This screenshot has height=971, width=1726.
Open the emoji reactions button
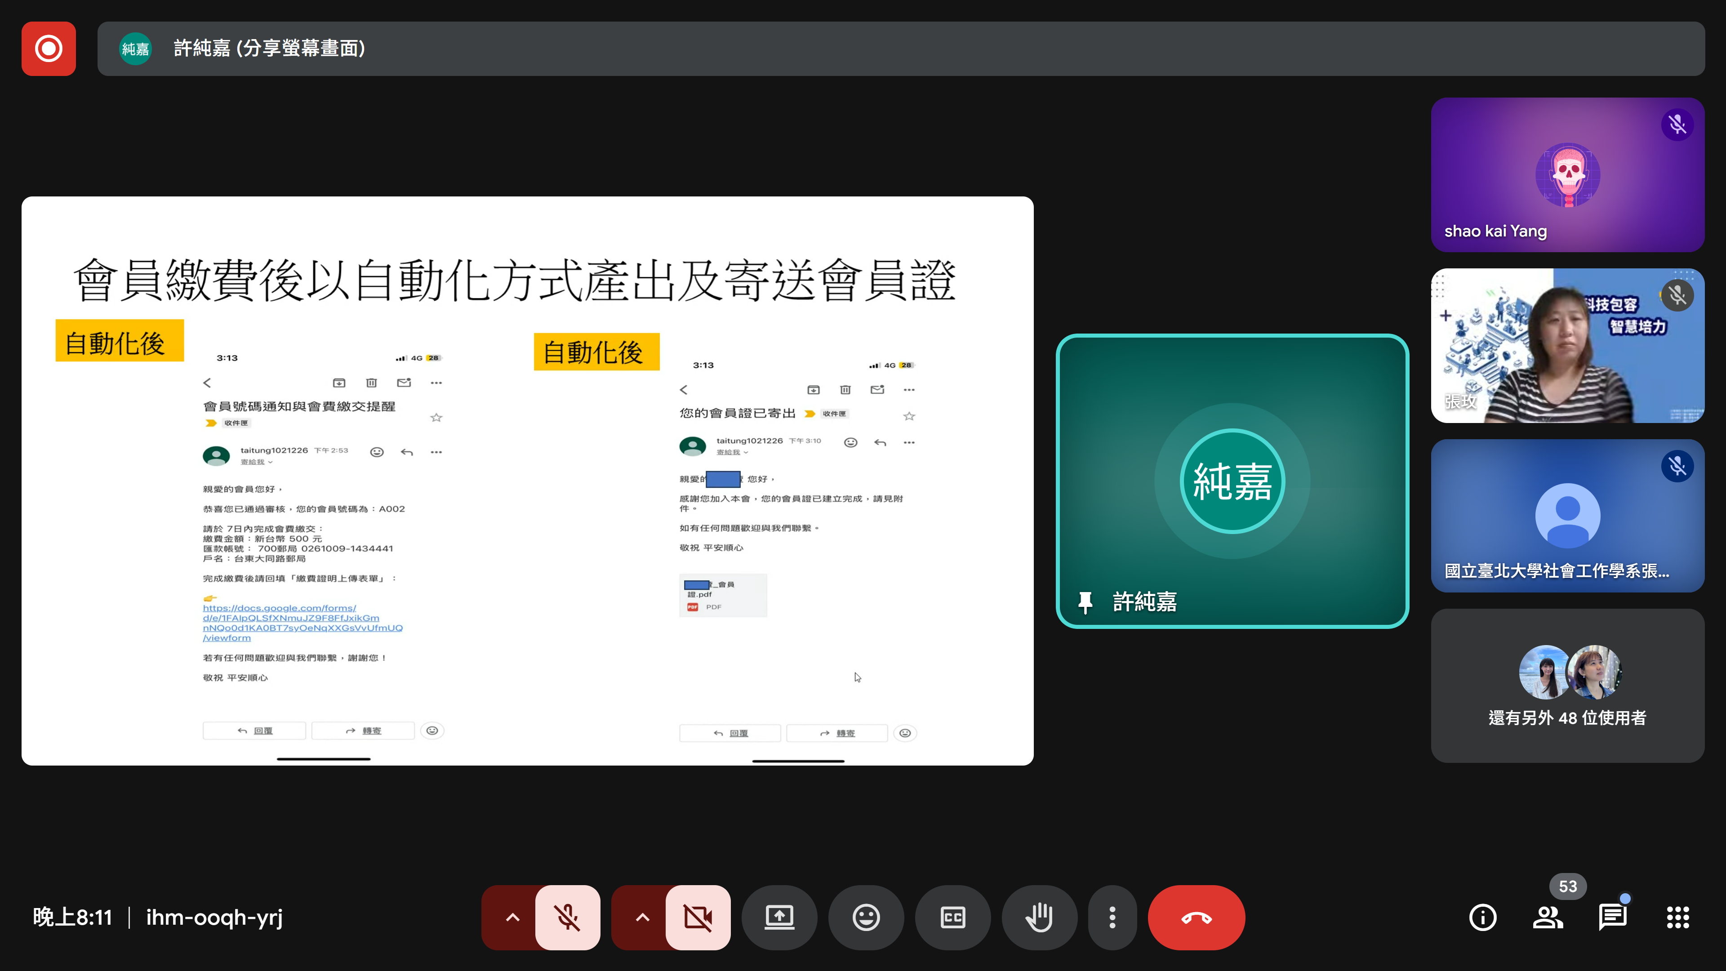point(866,917)
